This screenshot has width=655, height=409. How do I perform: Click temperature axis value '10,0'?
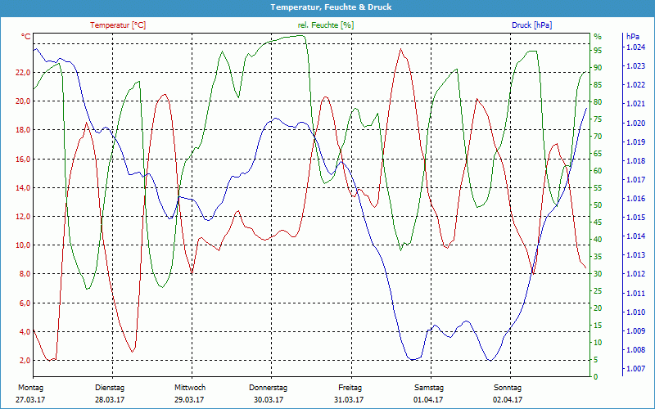click(23, 245)
